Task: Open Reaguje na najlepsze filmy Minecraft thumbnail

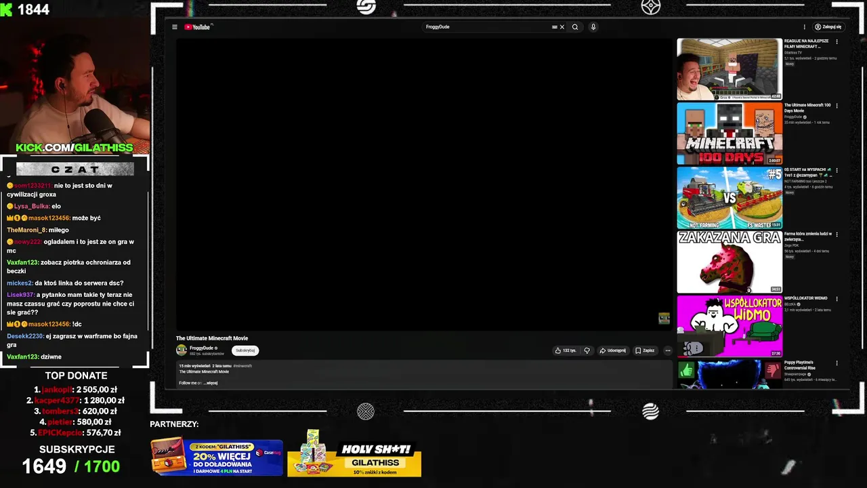Action: pyautogui.click(x=729, y=69)
